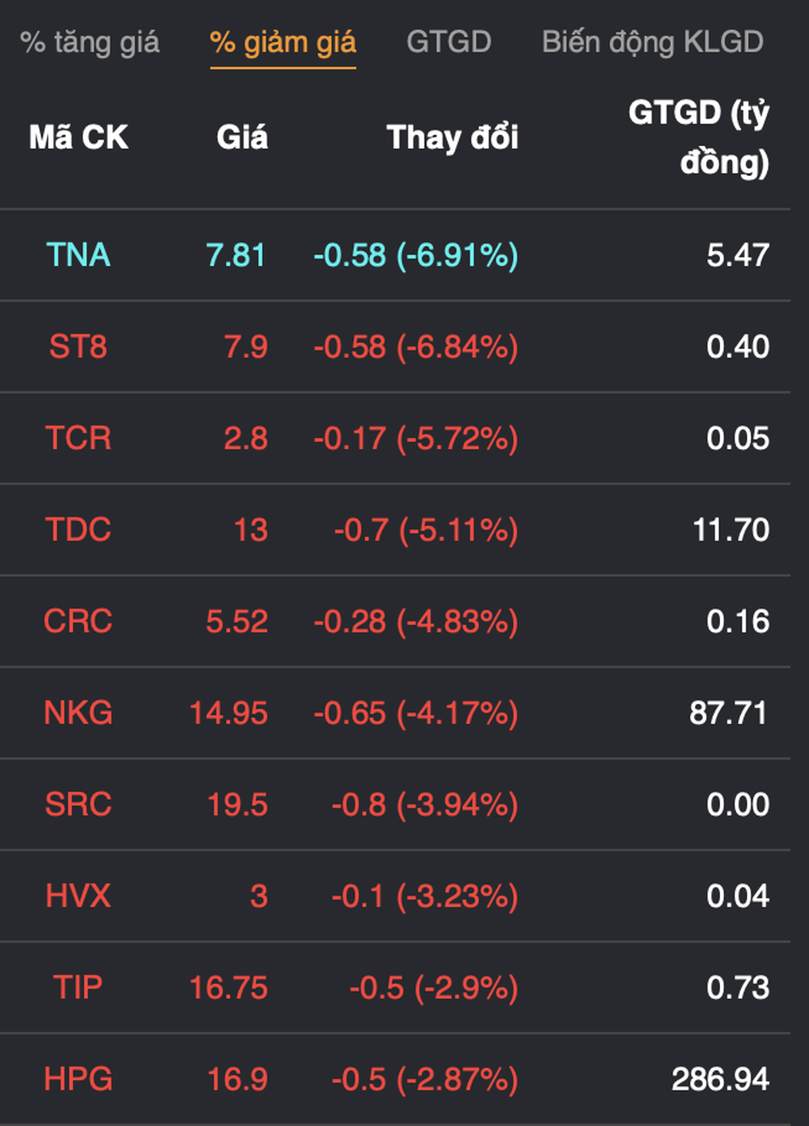Switch to the % tăng giá tab
The width and height of the screenshot is (809, 1126).
pyautogui.click(x=90, y=42)
